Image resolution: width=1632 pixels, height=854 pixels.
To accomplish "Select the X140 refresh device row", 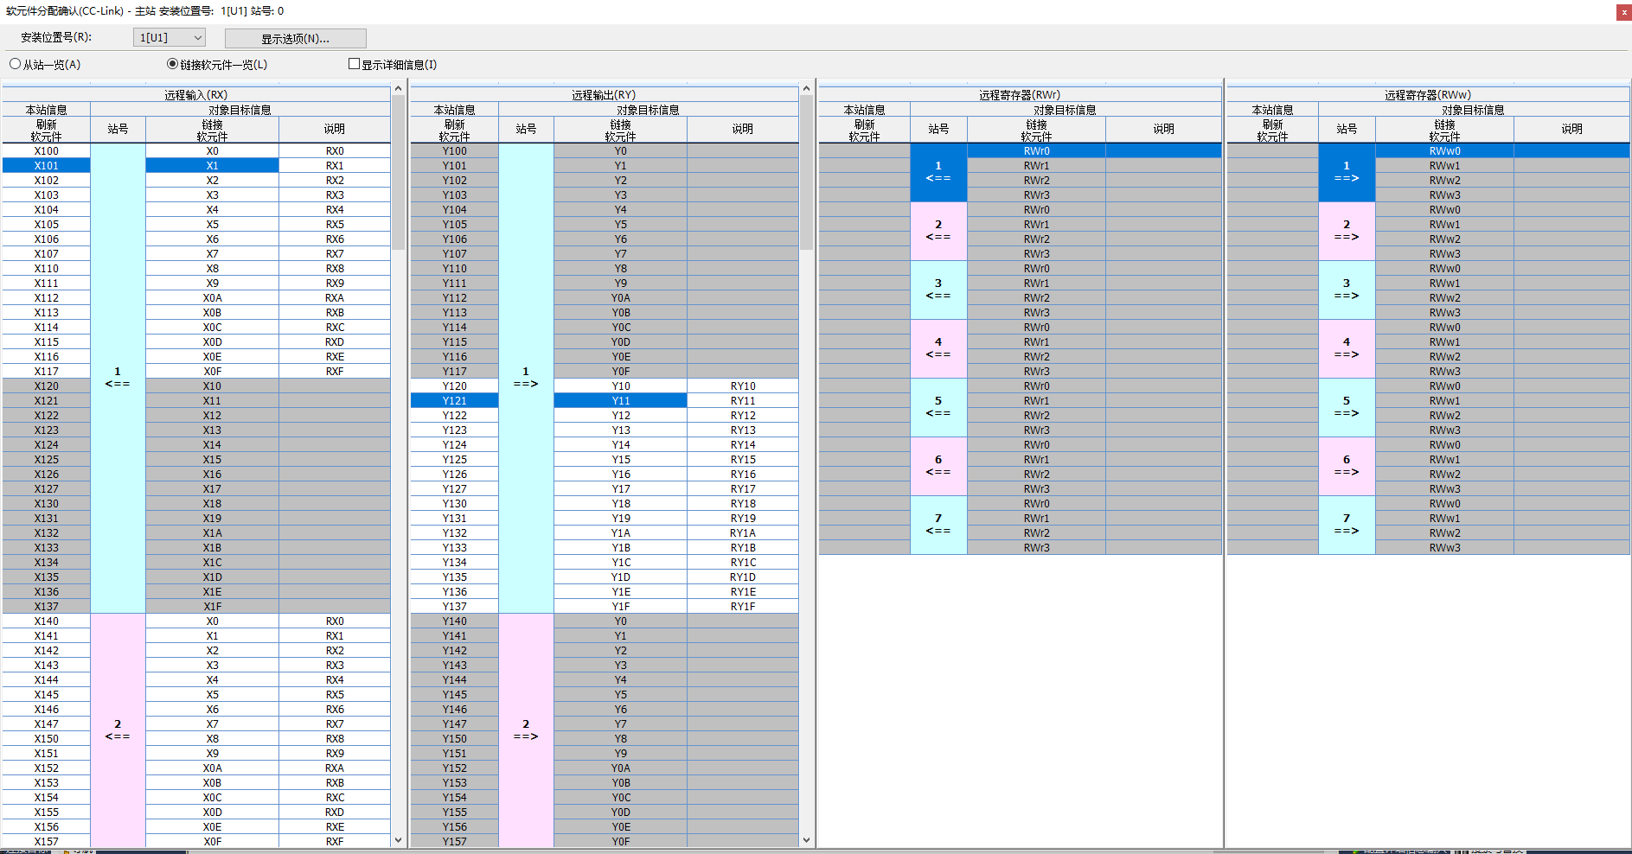I will (47, 621).
